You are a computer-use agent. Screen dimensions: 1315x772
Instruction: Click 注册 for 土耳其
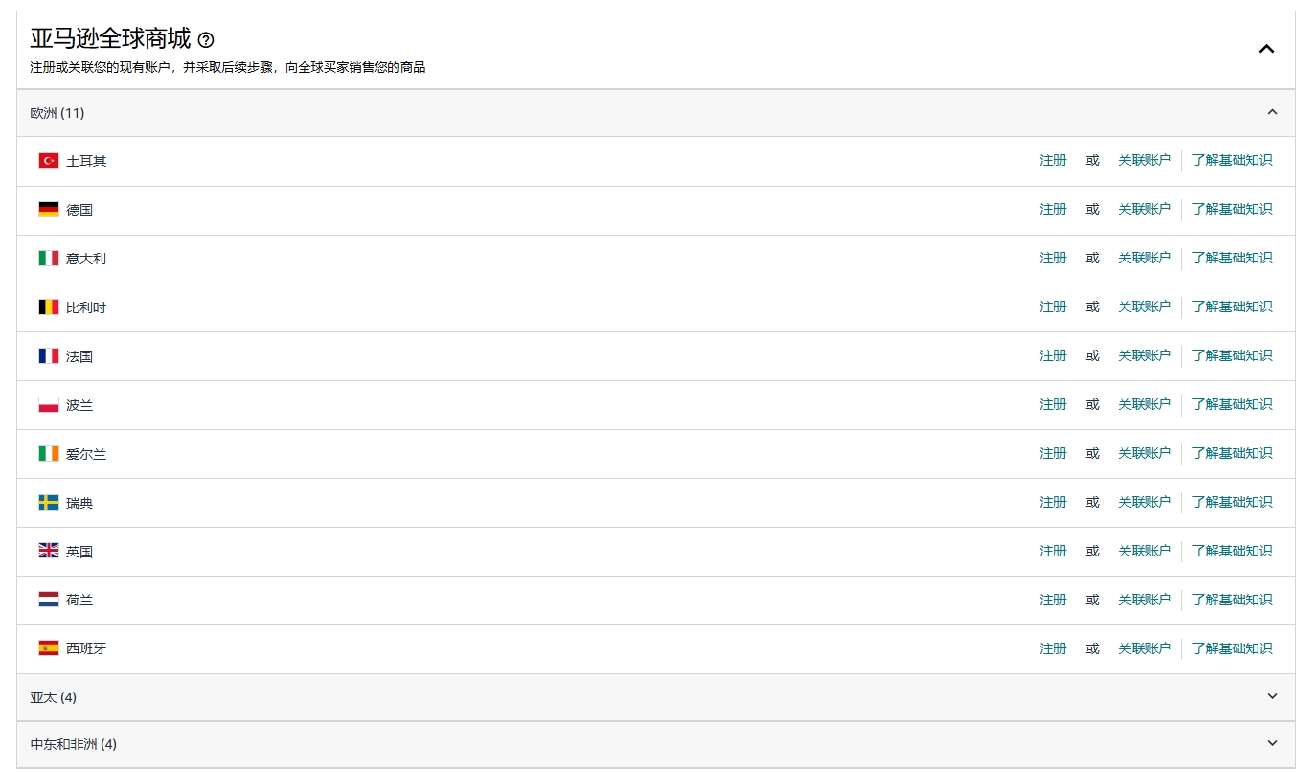[x=1053, y=160]
